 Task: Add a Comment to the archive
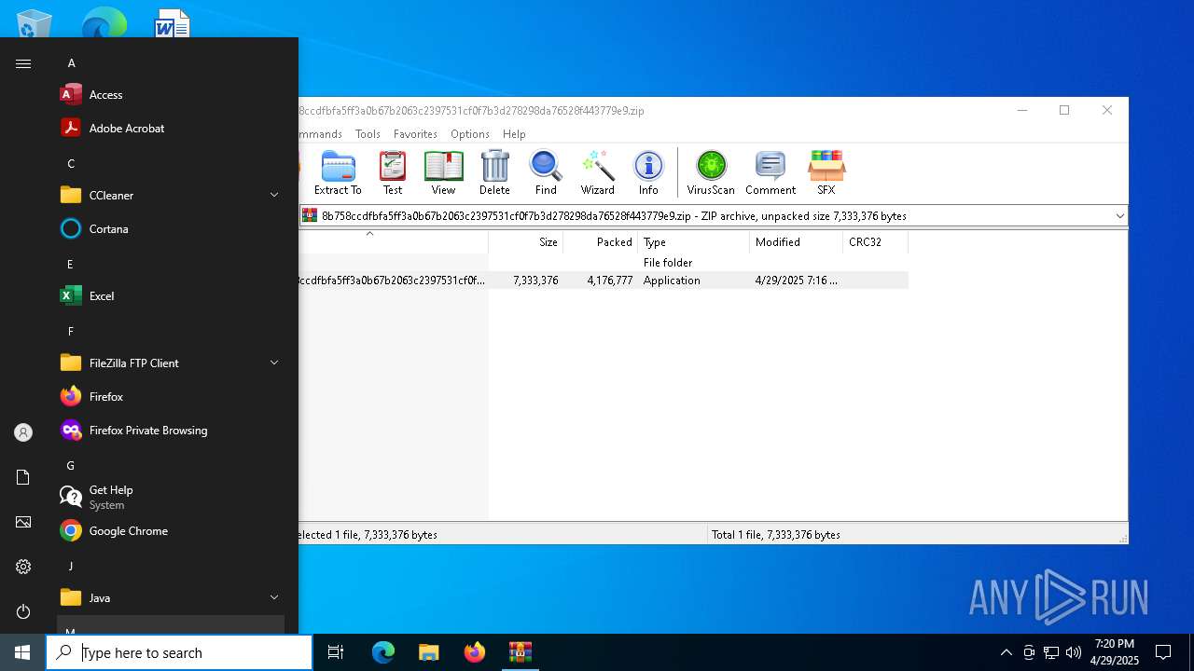pos(771,173)
